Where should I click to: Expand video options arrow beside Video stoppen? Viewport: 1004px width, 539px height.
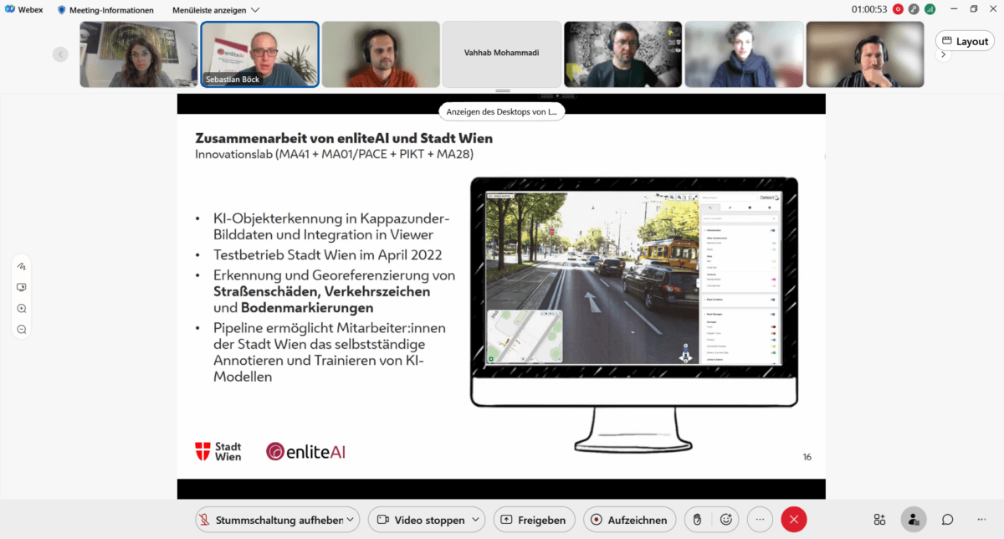[x=477, y=520]
